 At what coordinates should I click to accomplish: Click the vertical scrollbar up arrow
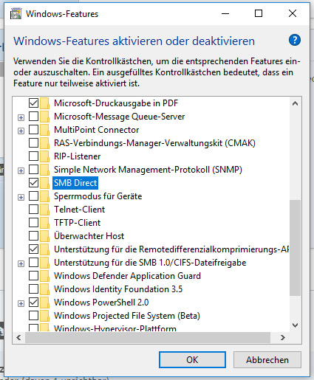coord(295,103)
